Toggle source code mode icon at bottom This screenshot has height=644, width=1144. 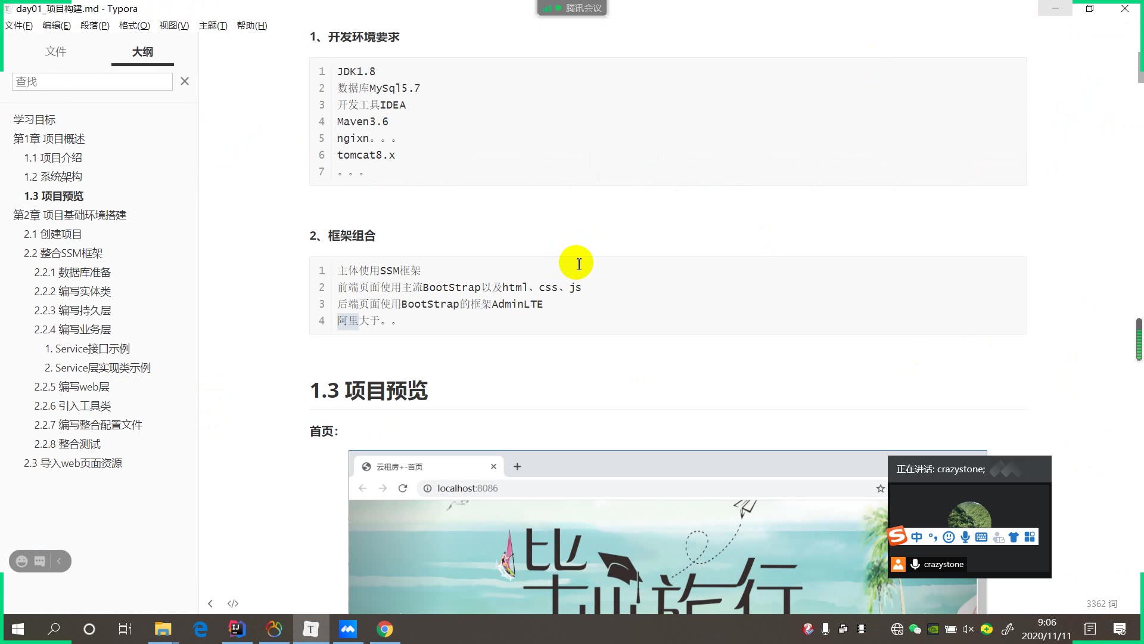(x=233, y=603)
